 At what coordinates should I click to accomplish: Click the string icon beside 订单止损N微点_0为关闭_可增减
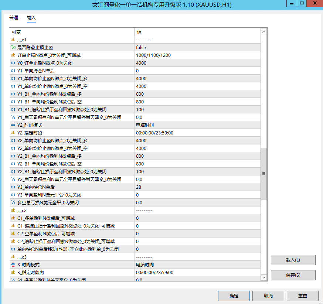tap(13, 55)
